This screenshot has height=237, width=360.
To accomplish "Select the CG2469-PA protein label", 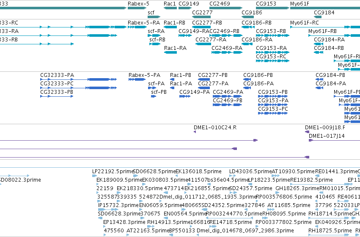I will click(x=228, y=92).
